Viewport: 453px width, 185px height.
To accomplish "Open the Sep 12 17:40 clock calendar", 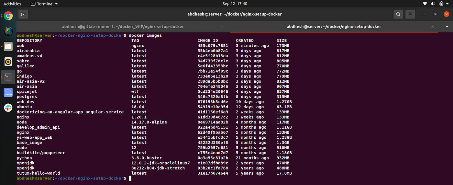I will coord(235,4).
